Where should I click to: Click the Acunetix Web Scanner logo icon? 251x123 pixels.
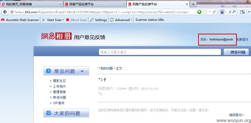[x=3, y=20]
